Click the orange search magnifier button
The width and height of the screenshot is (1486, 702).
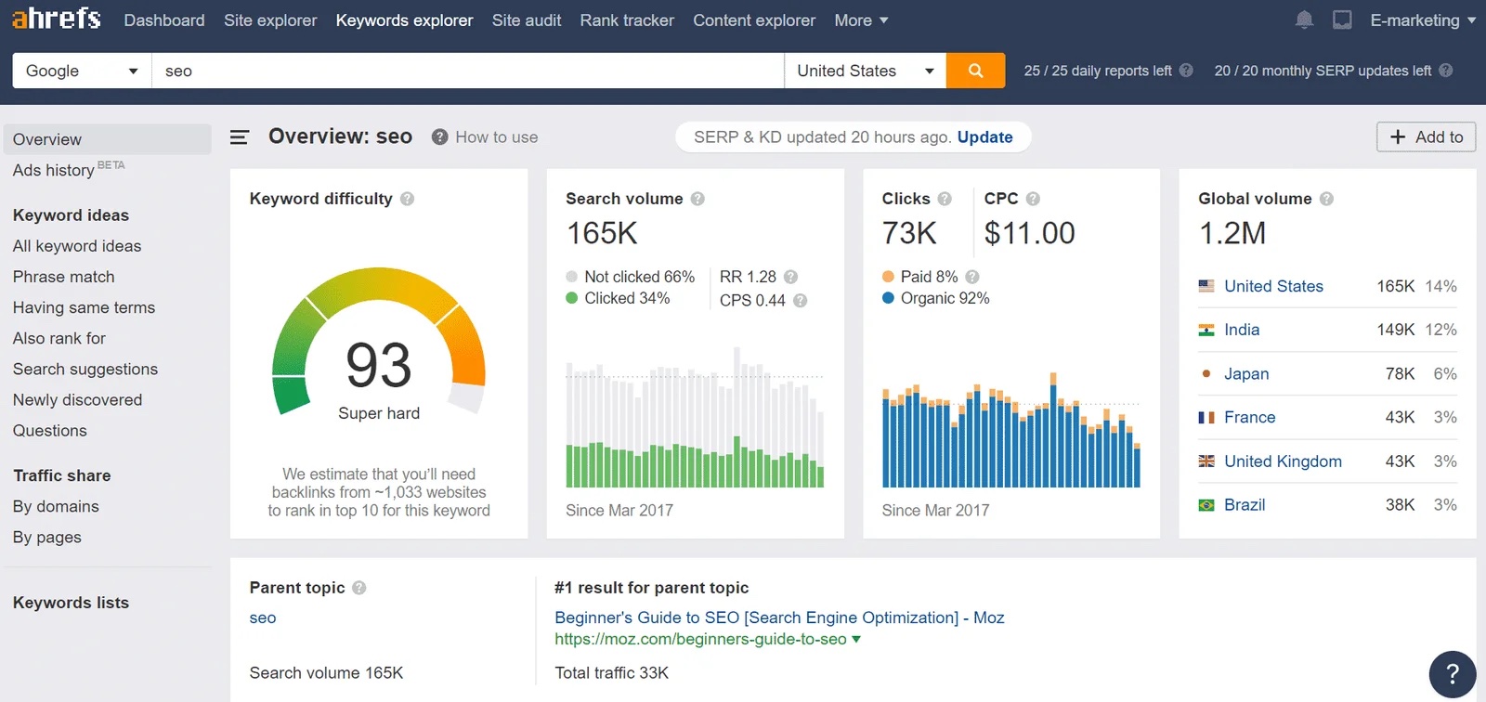coord(975,71)
